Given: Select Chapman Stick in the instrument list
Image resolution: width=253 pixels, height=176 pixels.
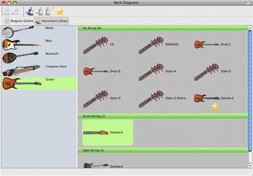Looking at the screenshot, I should pyautogui.click(x=39, y=71).
